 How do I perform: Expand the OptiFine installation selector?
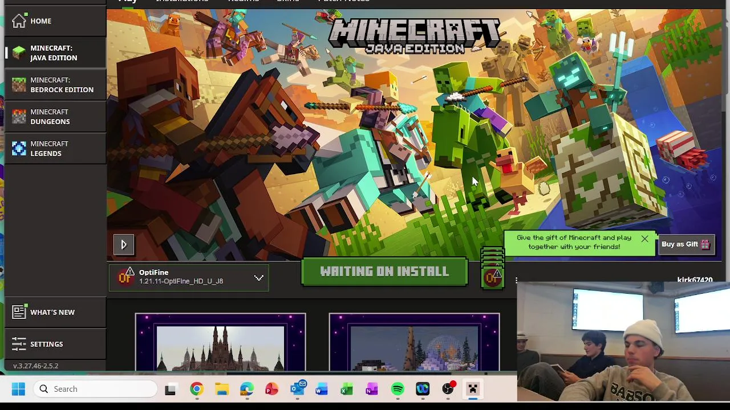pyautogui.click(x=189, y=277)
